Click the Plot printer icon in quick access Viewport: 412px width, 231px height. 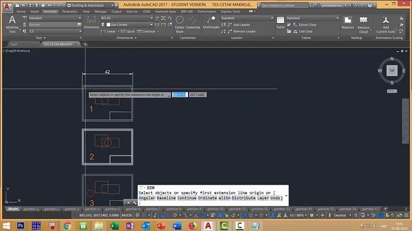coord(43,5)
